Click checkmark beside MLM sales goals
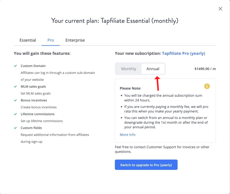This screenshot has width=230, height=194. (16, 86)
